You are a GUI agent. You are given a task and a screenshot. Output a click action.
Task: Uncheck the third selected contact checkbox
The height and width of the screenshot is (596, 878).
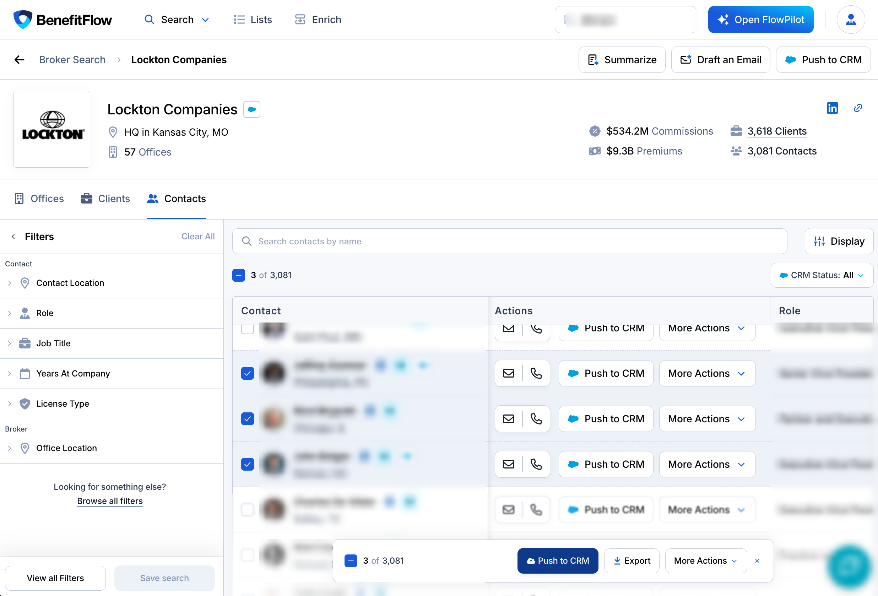(x=248, y=464)
